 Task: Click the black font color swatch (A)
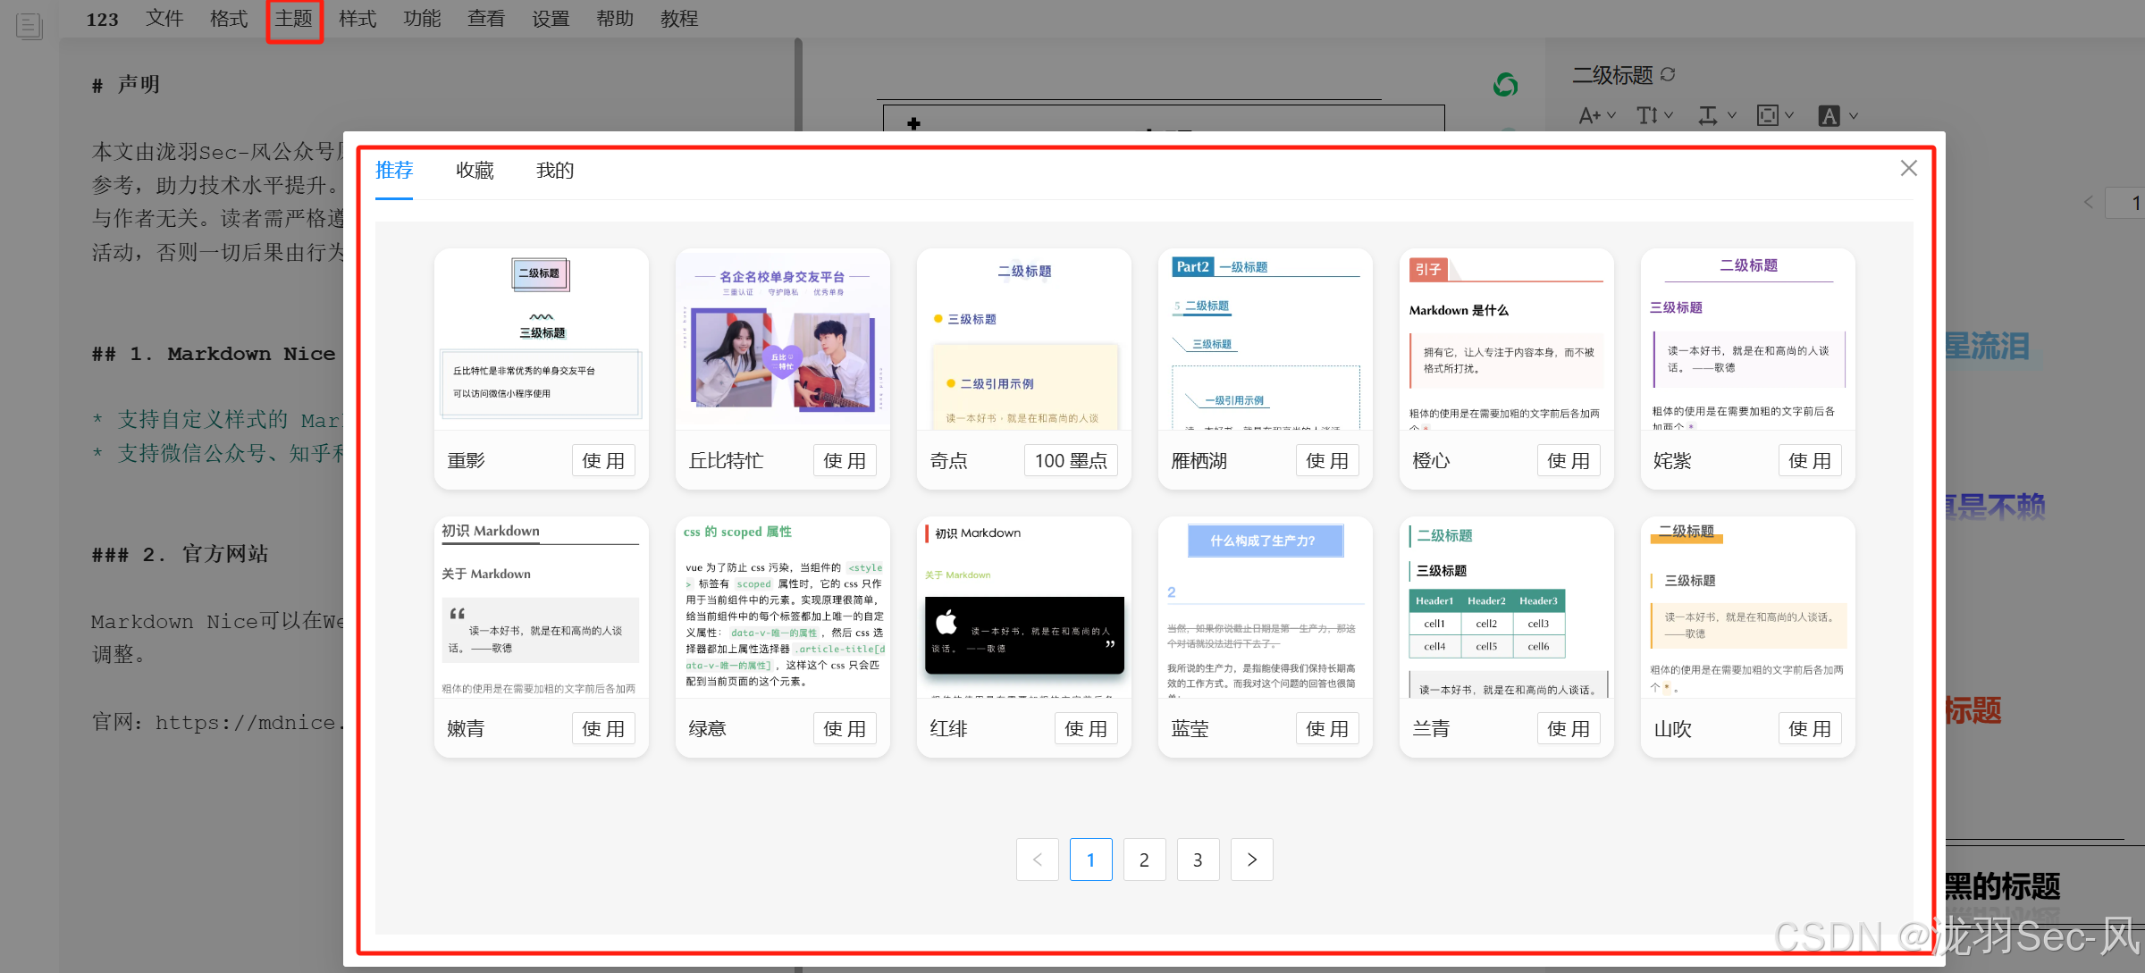pyautogui.click(x=1831, y=115)
